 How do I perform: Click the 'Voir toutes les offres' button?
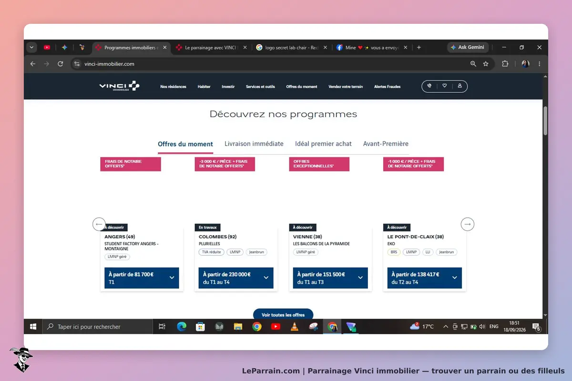[283, 315]
